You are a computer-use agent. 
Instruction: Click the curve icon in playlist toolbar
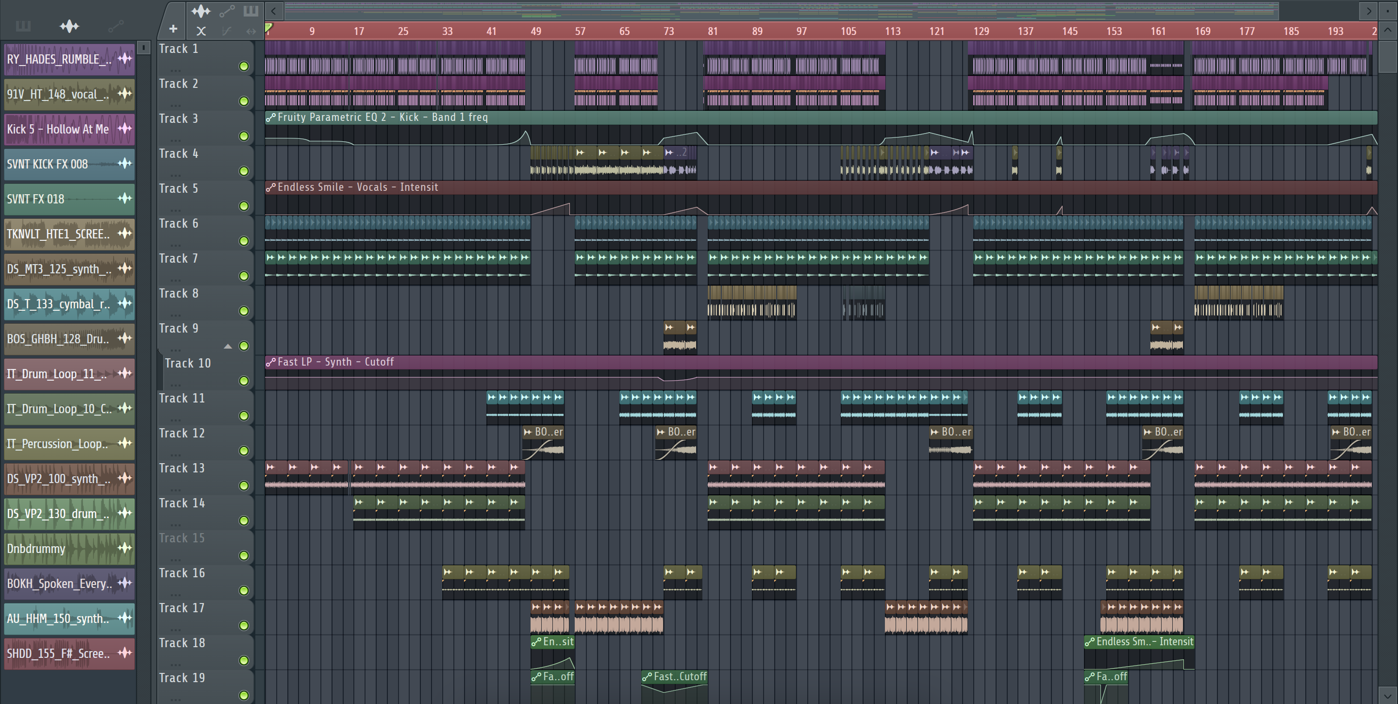227,32
